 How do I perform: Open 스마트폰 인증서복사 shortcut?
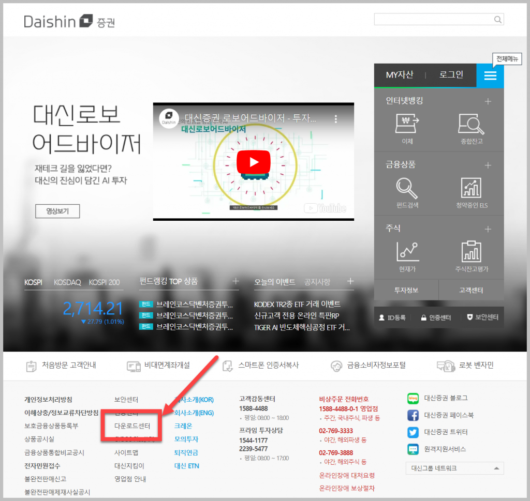click(261, 366)
